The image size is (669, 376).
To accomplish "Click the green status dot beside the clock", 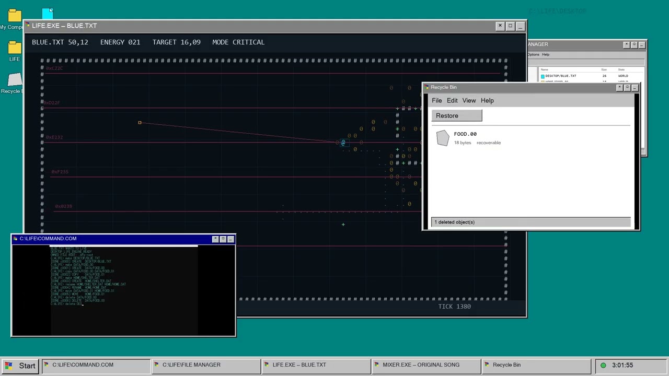I will tap(603, 366).
